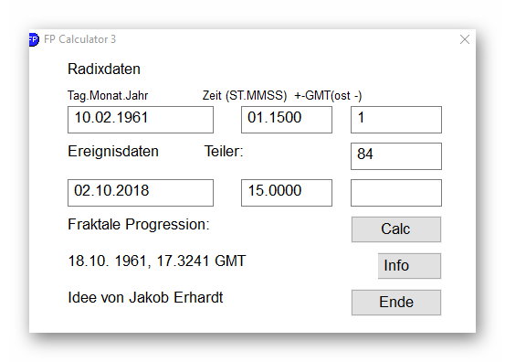Click the Idee von Jakob Erhardt credit text

(145, 297)
